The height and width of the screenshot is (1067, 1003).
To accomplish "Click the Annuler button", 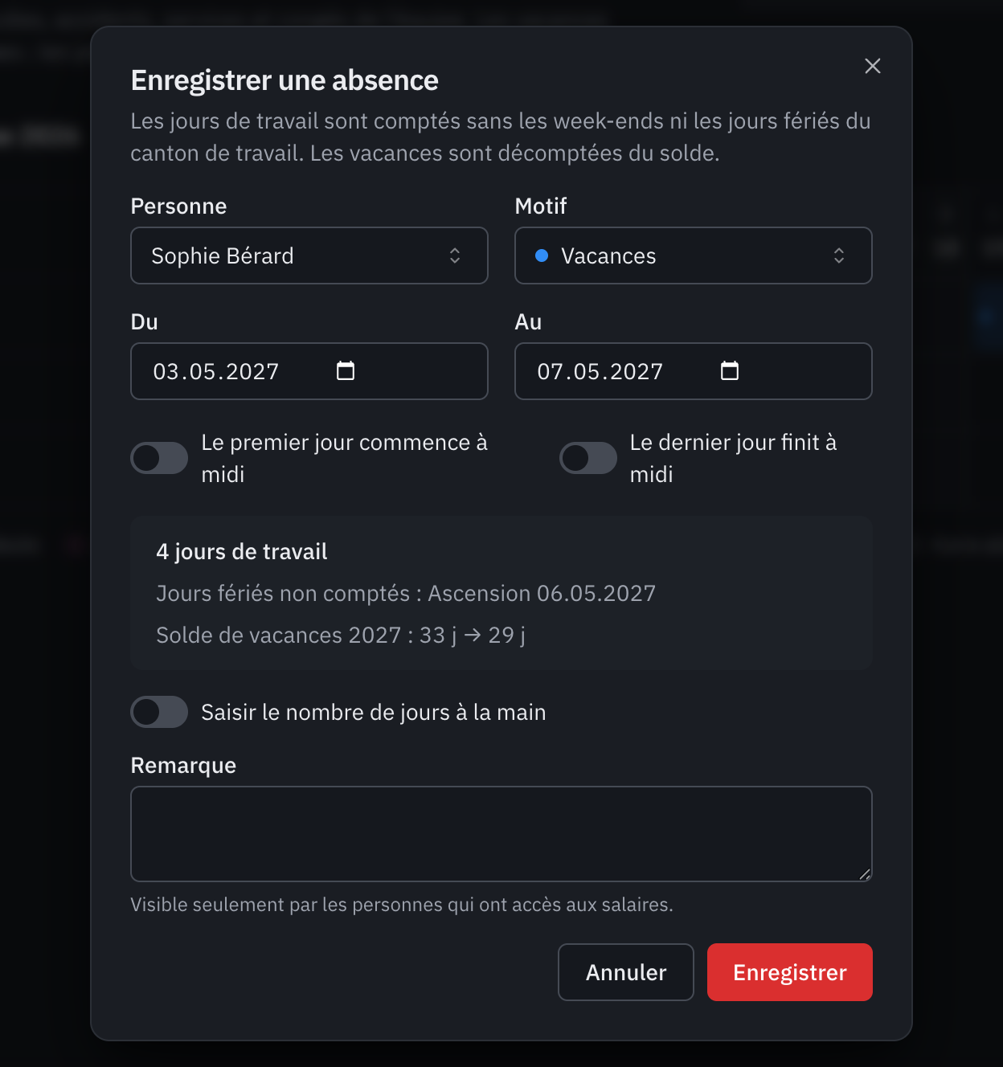I will click(x=626, y=972).
